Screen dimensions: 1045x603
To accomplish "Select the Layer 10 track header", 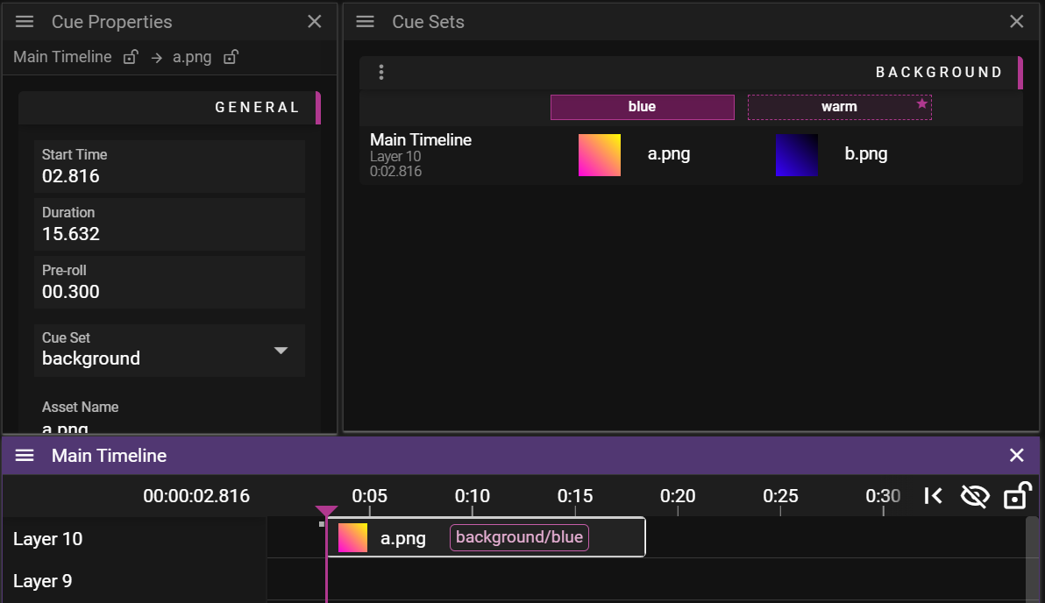I will click(134, 538).
